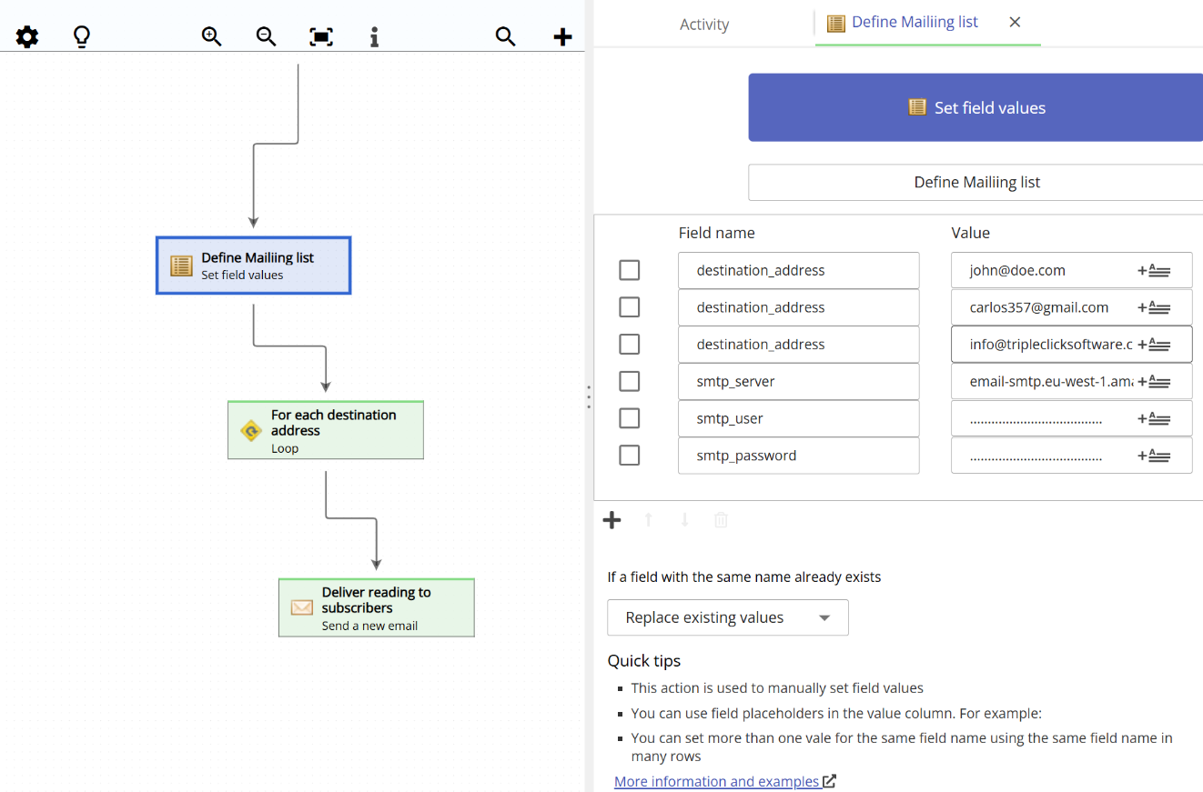The width and height of the screenshot is (1203, 792).
Task: Add new action with toolbar plus
Action: pyautogui.click(x=562, y=37)
